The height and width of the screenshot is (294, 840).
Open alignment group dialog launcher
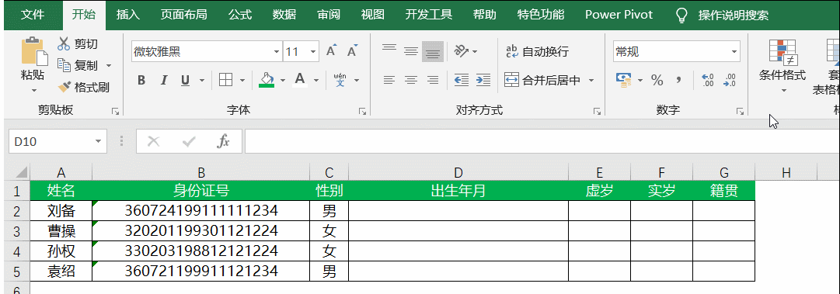(x=597, y=111)
